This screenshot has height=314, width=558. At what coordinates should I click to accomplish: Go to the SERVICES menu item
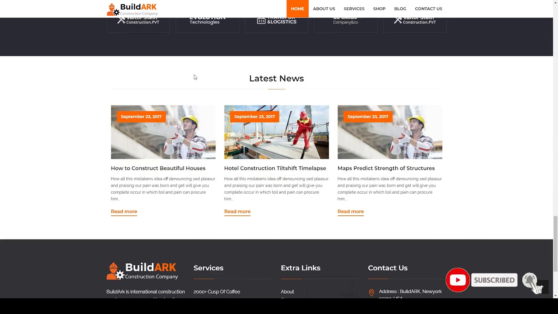(354, 9)
